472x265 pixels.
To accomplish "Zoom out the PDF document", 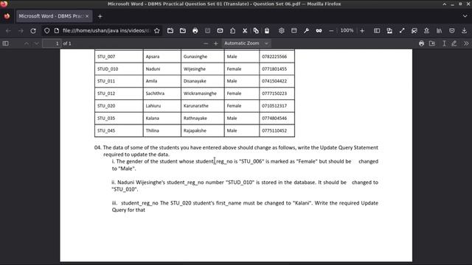I will [x=206, y=43].
